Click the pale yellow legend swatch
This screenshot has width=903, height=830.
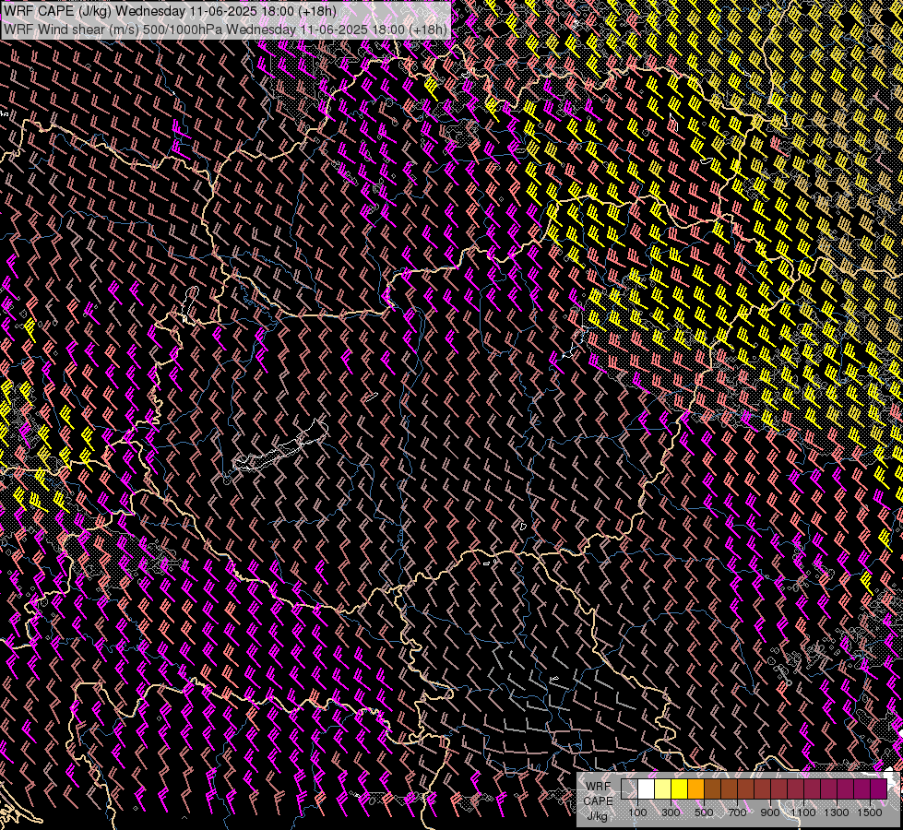(x=663, y=788)
